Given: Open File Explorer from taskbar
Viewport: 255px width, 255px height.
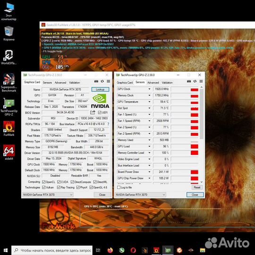Looking at the screenshot, I should [x=202, y=250].
